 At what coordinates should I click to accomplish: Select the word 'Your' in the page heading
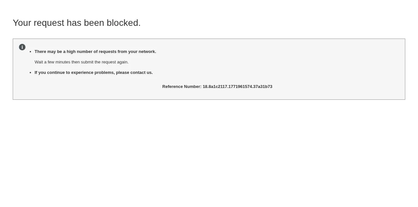22,23
